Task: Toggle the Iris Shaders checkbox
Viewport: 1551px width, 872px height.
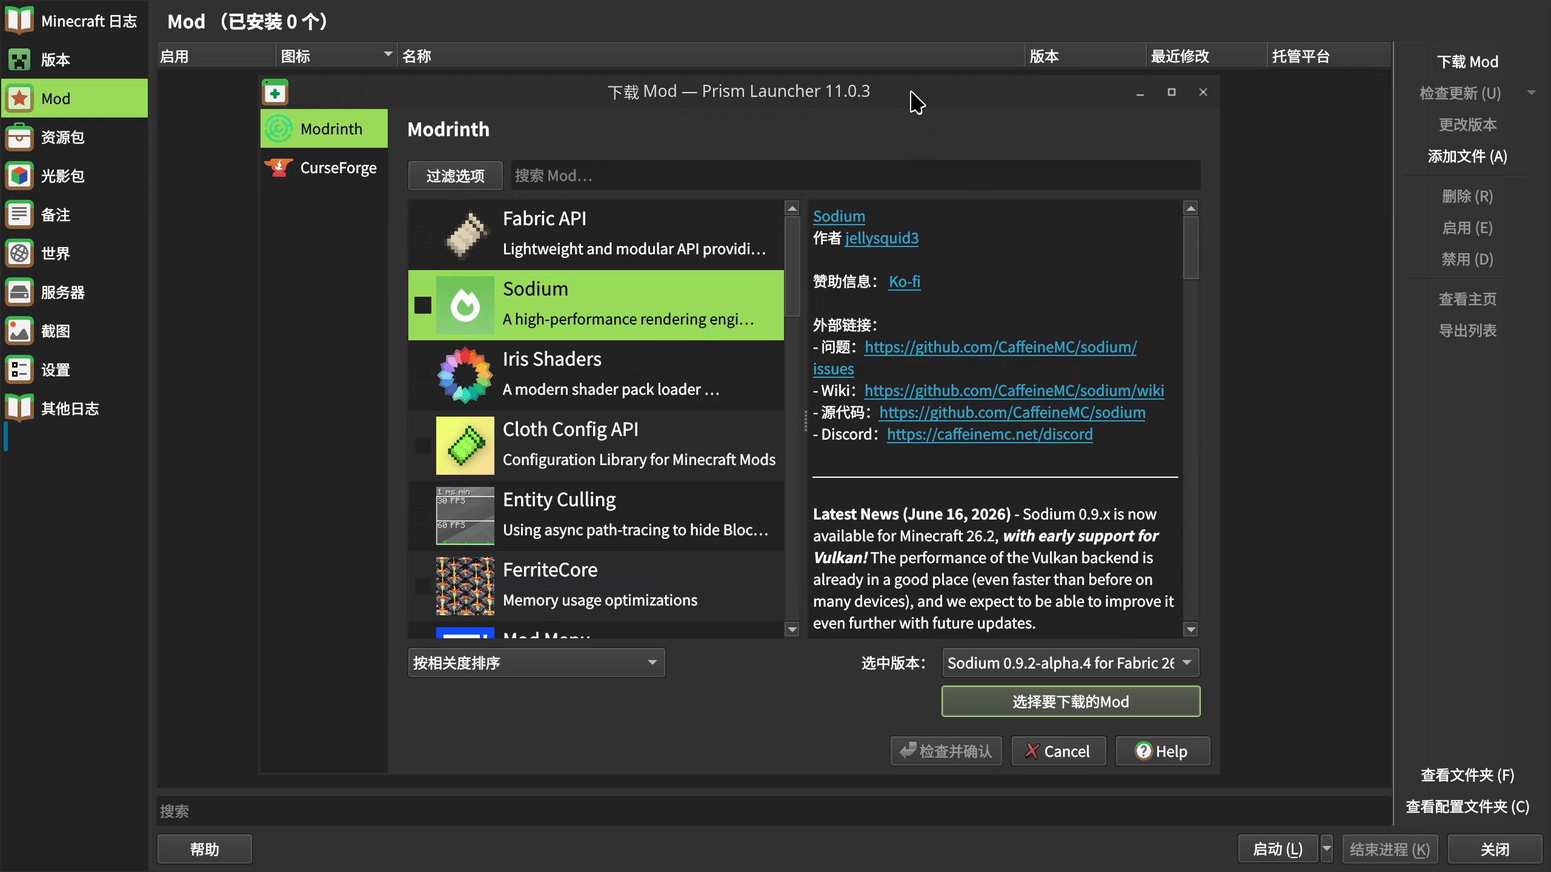Action: tap(423, 375)
